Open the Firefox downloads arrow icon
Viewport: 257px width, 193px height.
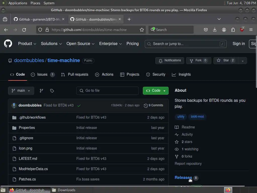pyautogui.click(x=215, y=30)
